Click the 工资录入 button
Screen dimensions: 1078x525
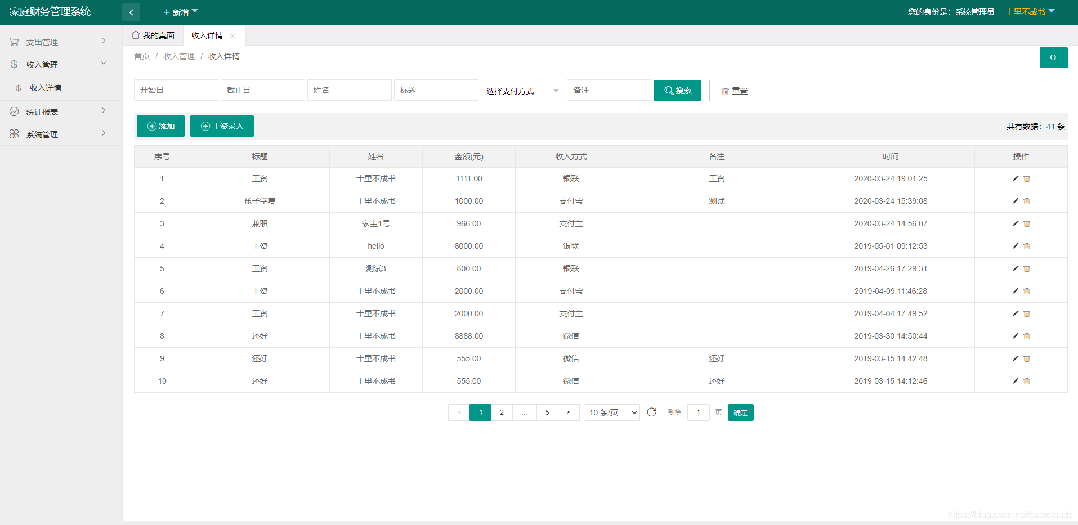coord(222,126)
